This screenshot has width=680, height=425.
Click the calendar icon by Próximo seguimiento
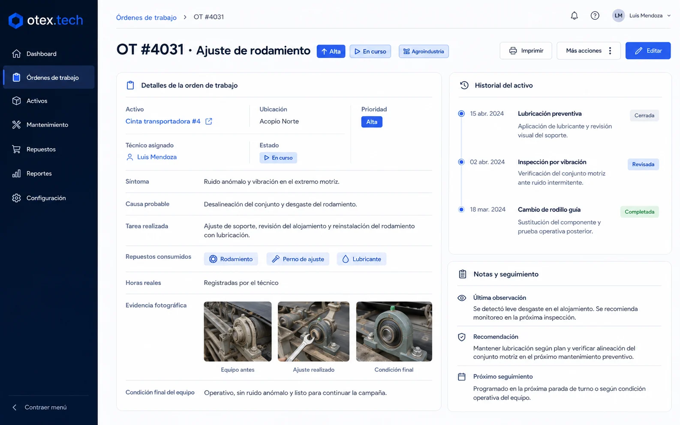pyautogui.click(x=462, y=377)
